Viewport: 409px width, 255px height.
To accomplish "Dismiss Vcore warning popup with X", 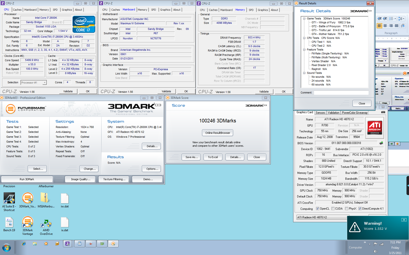I will click(x=404, y=220).
